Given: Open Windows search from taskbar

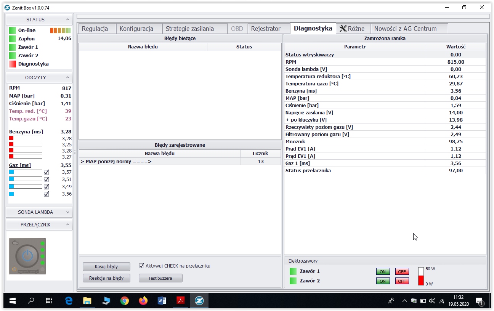Looking at the screenshot, I should pos(31,301).
